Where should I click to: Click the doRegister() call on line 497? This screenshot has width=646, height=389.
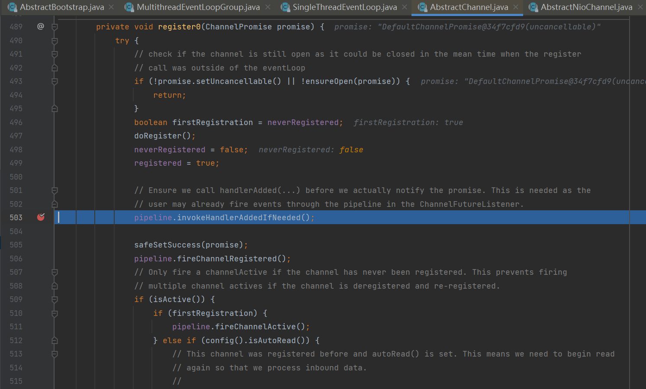tap(158, 136)
